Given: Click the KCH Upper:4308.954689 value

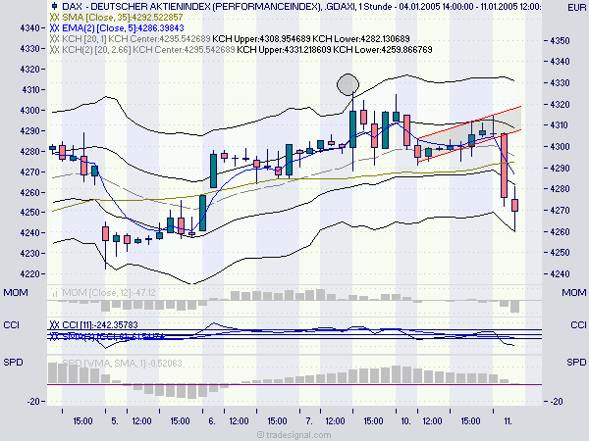Looking at the screenshot, I should point(261,39).
